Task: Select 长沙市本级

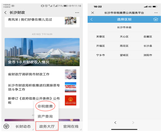Action: (124, 27)
